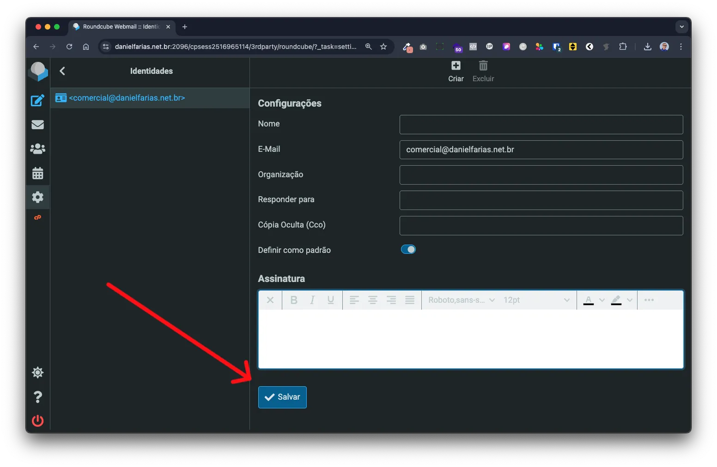The image size is (717, 467).
Task: Open the Calendar icon in sidebar
Action: tap(37, 173)
